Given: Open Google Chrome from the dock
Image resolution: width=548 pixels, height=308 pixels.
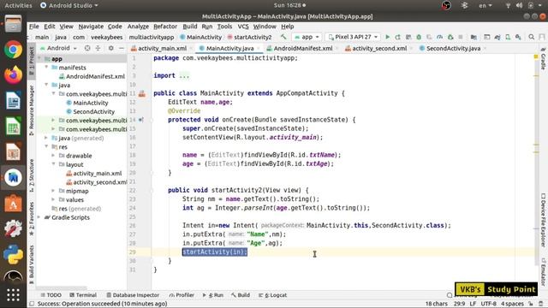Looking at the screenshot, I should pyautogui.click(x=14, y=50).
